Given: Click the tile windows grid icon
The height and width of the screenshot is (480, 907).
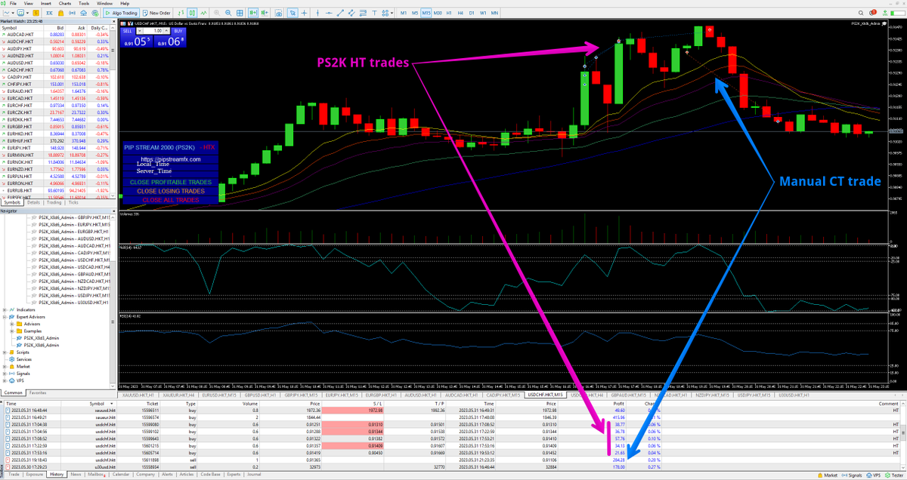Looking at the screenshot, I should click(x=240, y=13).
